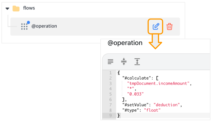Click the "tmpDocument.incomeAmount" string value
This screenshot has height=122, width=213.
coord(158,83)
